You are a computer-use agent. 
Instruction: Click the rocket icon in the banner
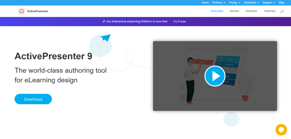(104, 22)
